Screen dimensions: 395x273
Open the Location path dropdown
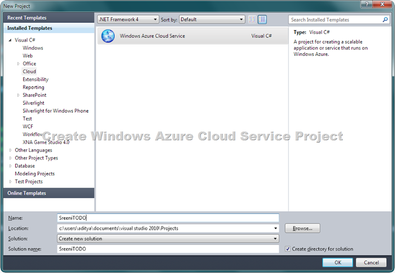coord(276,228)
